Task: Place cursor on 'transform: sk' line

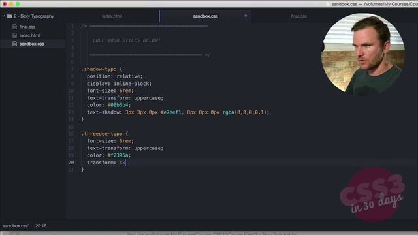Action: point(106,163)
